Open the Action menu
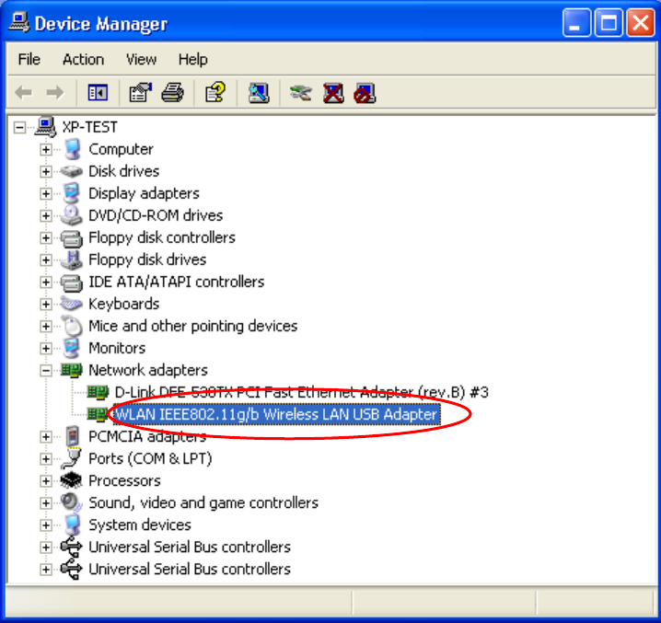The image size is (661, 623). pyautogui.click(x=83, y=60)
